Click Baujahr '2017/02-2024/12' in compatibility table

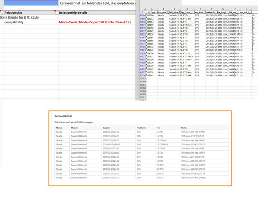click(x=111, y=152)
